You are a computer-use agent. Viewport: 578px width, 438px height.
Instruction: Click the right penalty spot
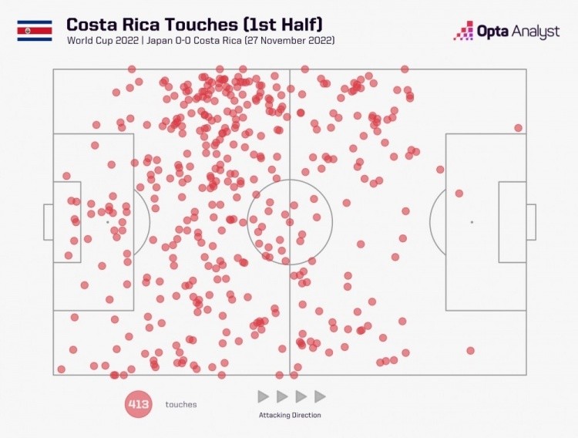pyautogui.click(x=472, y=222)
